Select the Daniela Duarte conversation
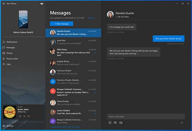 point(73,33)
